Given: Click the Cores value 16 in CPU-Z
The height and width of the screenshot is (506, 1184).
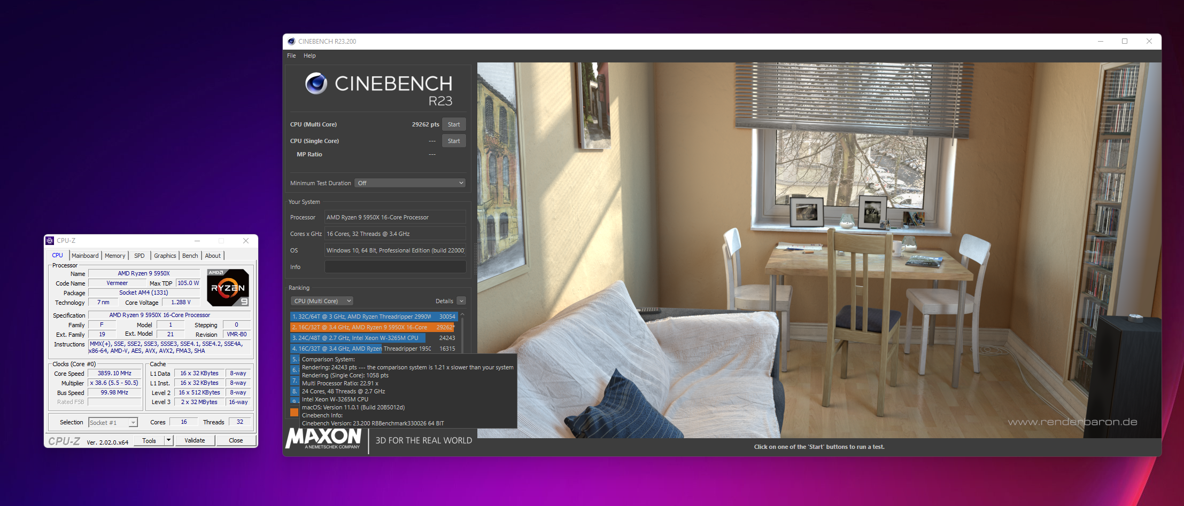Looking at the screenshot, I should pos(184,422).
